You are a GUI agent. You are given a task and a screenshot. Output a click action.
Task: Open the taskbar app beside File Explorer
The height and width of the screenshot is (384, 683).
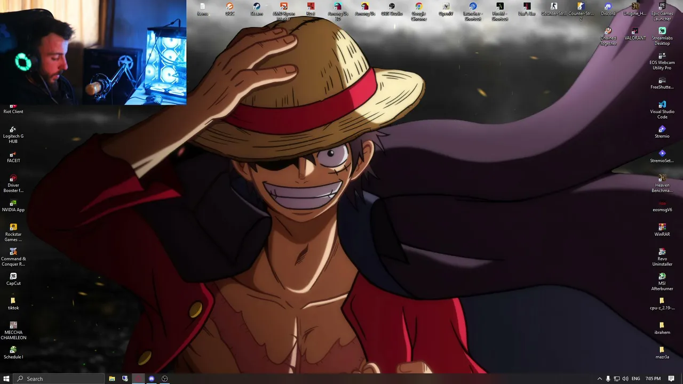tap(125, 379)
